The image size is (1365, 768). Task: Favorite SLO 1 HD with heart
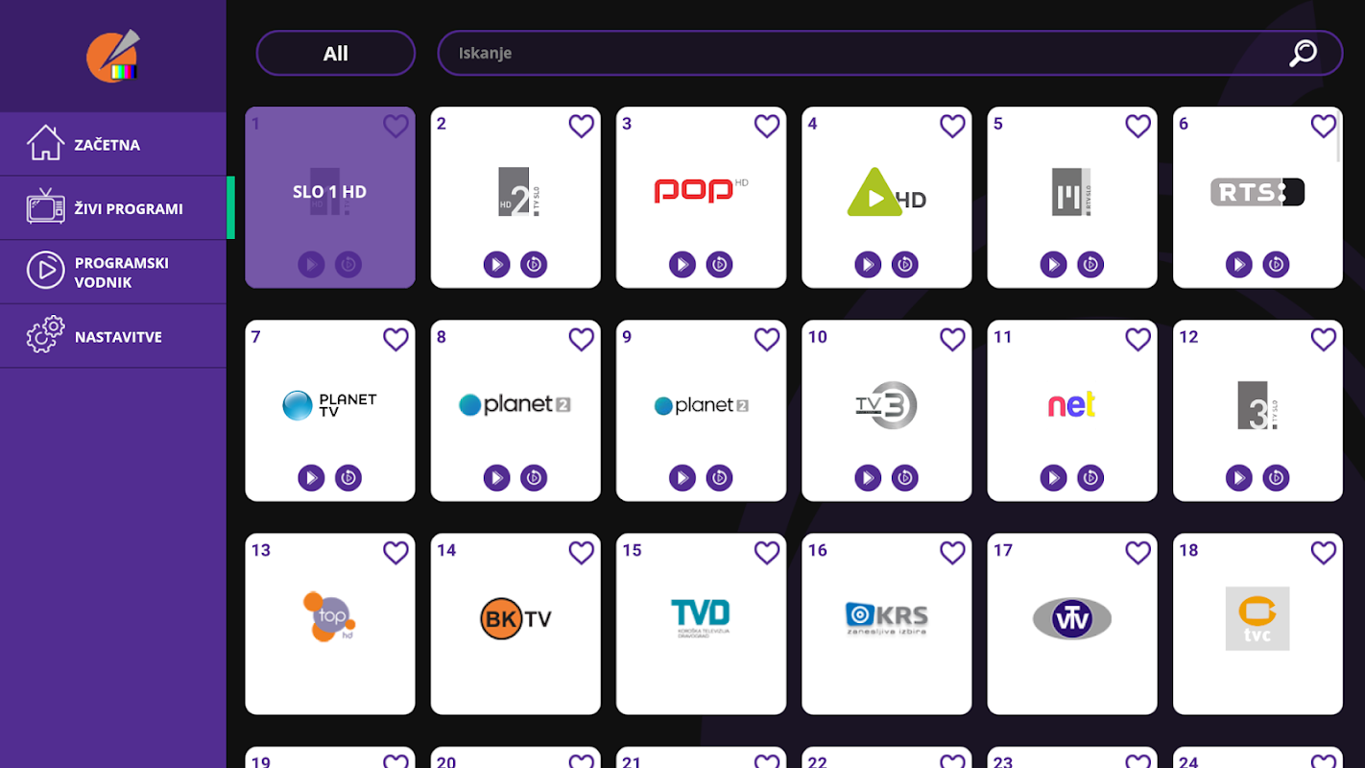point(395,126)
